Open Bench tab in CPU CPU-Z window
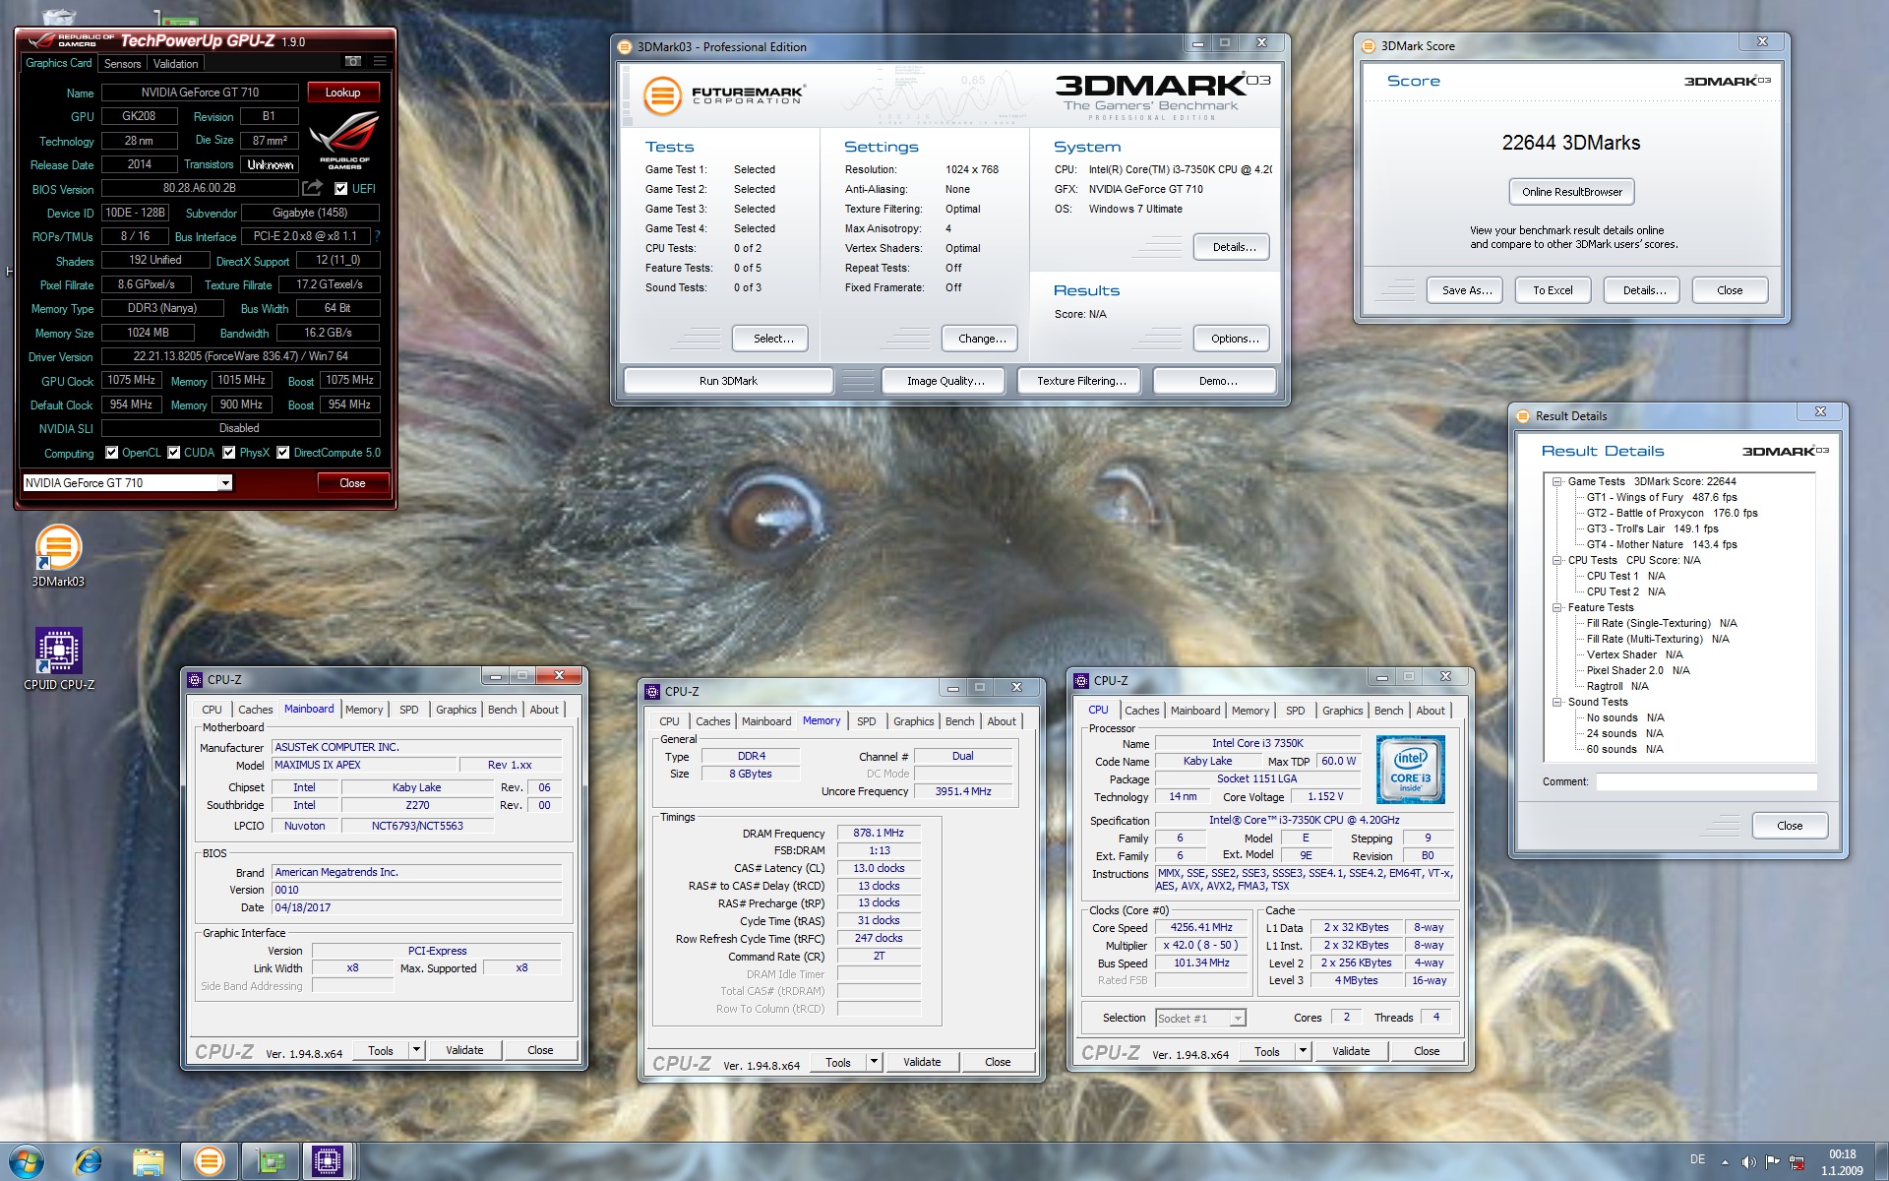1889x1181 pixels. click(1389, 711)
